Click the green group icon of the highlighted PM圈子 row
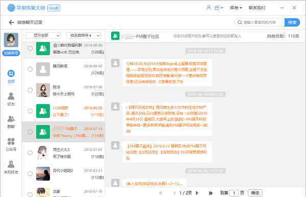The image size is (306, 197). click(43, 132)
